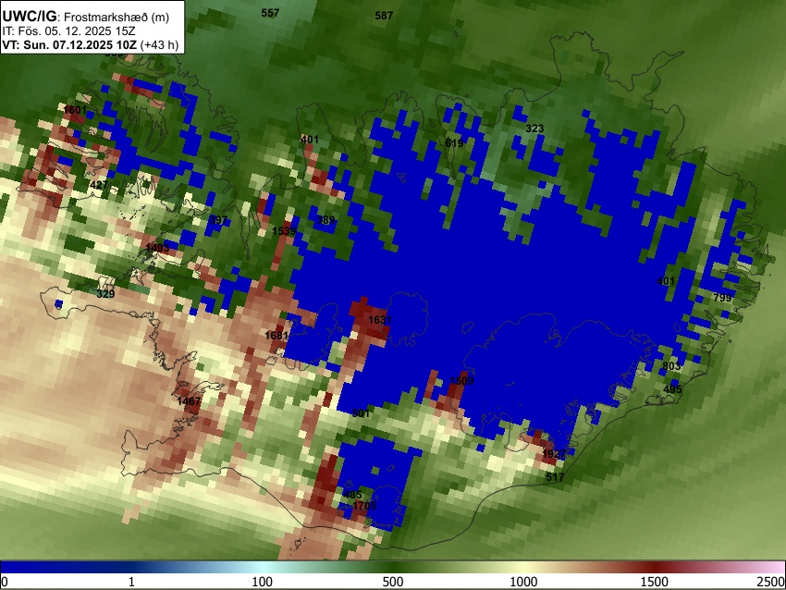This screenshot has width=786, height=590.
Task: Click the 500 tick label on the legend
Action: 393,582
